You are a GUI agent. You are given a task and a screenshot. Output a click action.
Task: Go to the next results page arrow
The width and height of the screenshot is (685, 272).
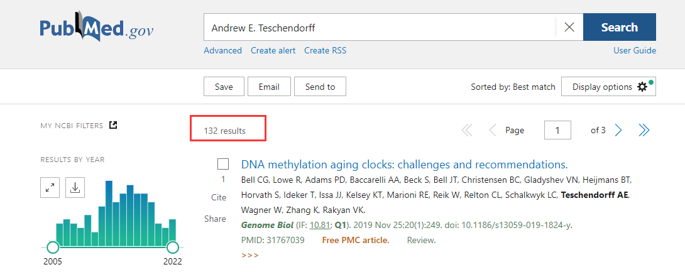[618, 130]
